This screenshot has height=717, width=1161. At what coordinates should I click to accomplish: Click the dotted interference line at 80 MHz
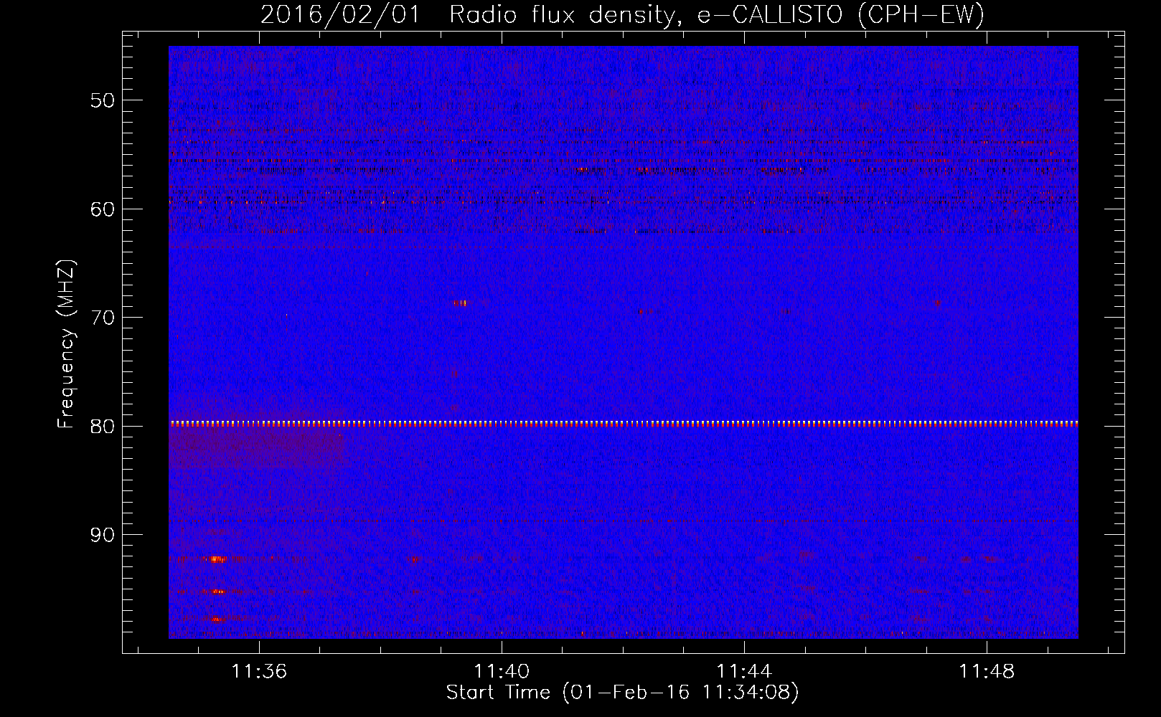[x=624, y=424]
